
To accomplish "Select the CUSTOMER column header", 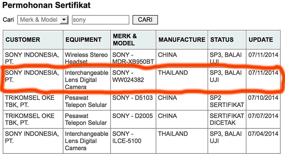I will [x=33, y=40].
